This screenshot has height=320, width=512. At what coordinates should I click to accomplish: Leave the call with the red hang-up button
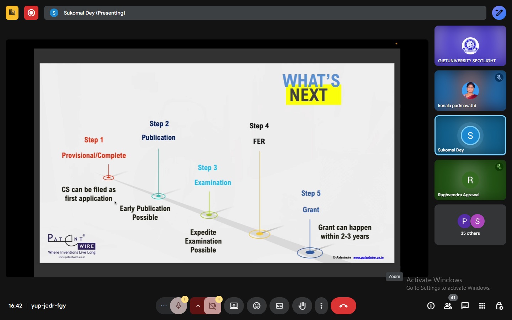click(343, 306)
